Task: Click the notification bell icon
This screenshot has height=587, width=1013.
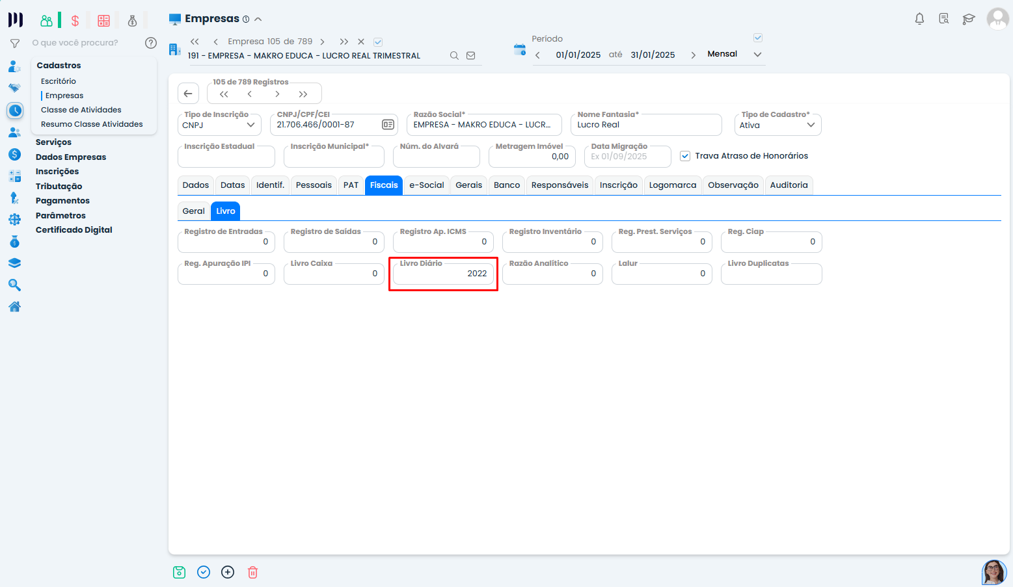Action: pos(919,19)
